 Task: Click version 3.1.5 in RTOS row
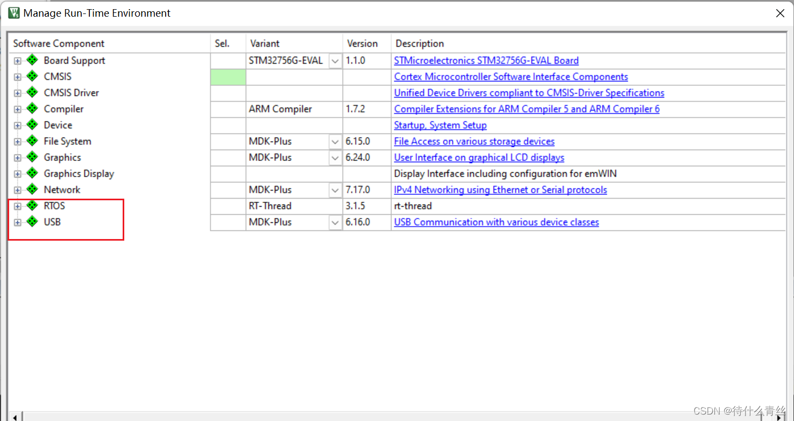tap(356, 206)
